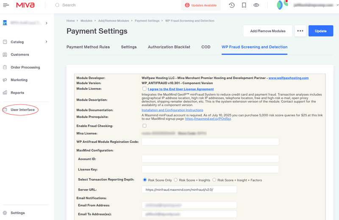Click the Order Processing sidebar icon

click(5, 67)
